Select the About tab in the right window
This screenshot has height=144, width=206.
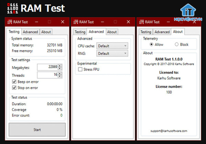click(x=178, y=32)
